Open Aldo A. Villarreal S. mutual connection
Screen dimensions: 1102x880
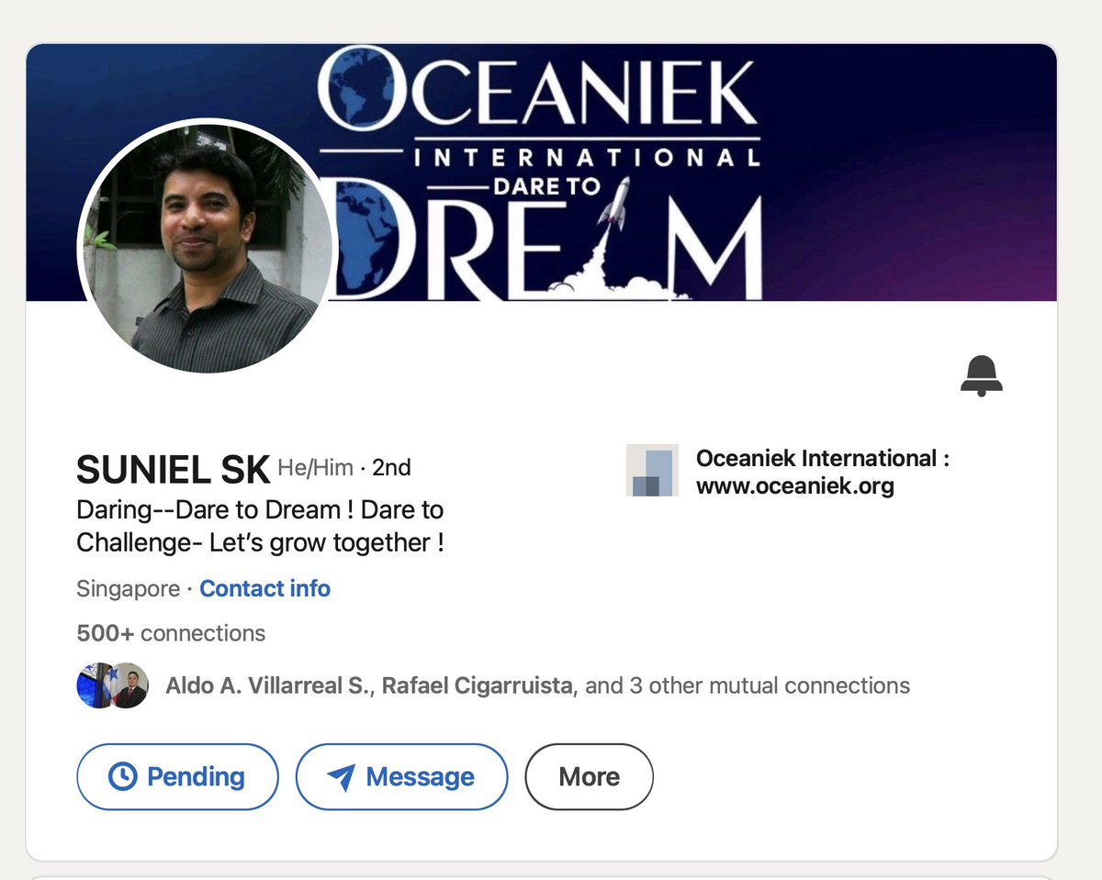coord(266,685)
